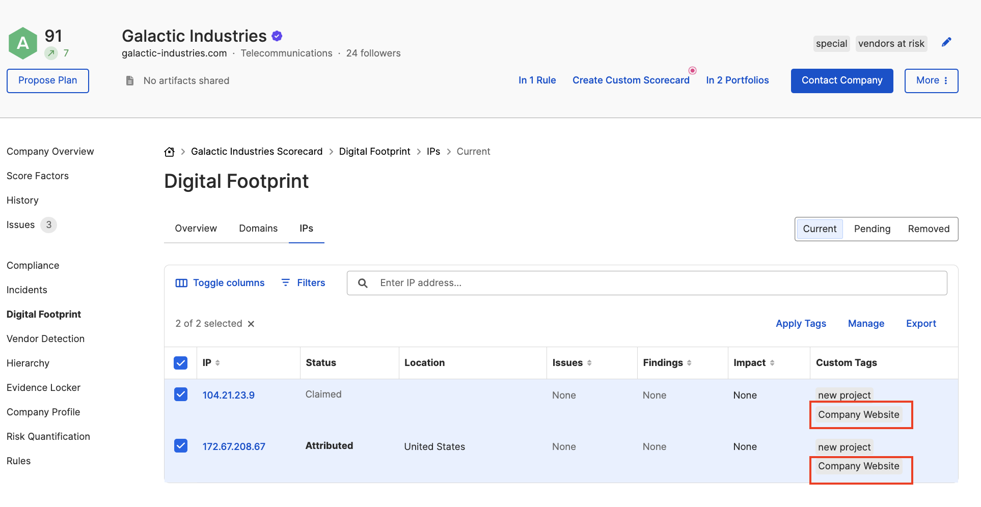Viewport: 981px width, 507px height.
Task: Sort by the Impact column arrows
Action: pyautogui.click(x=772, y=363)
